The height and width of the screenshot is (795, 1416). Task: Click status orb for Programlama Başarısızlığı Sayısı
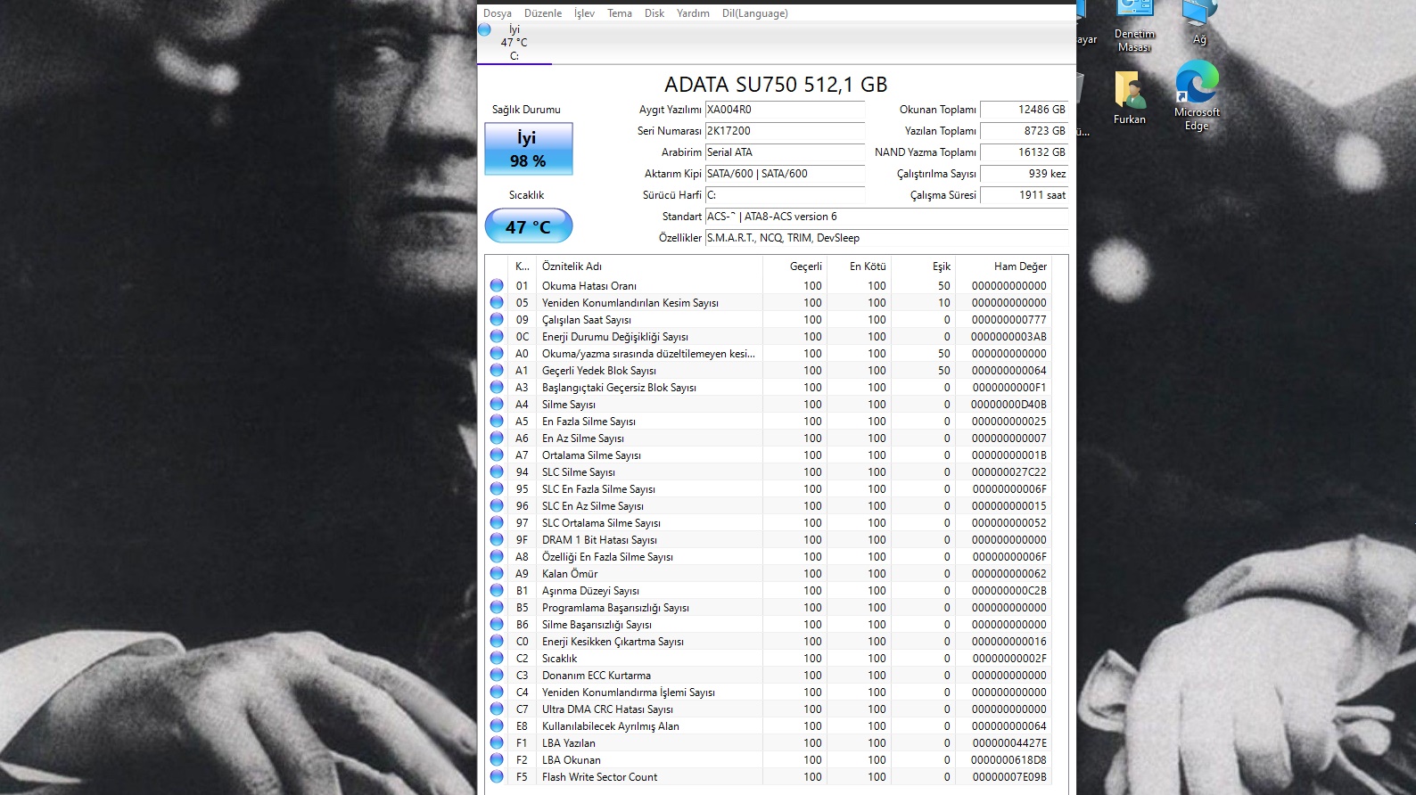coord(497,607)
